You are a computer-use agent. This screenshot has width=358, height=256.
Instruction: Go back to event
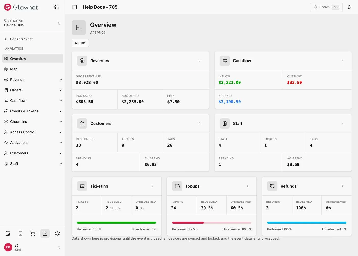(19, 39)
